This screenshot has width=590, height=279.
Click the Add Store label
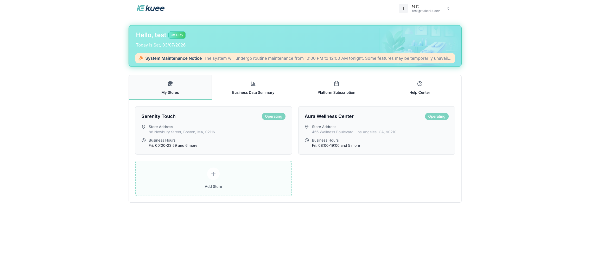pyautogui.click(x=213, y=187)
